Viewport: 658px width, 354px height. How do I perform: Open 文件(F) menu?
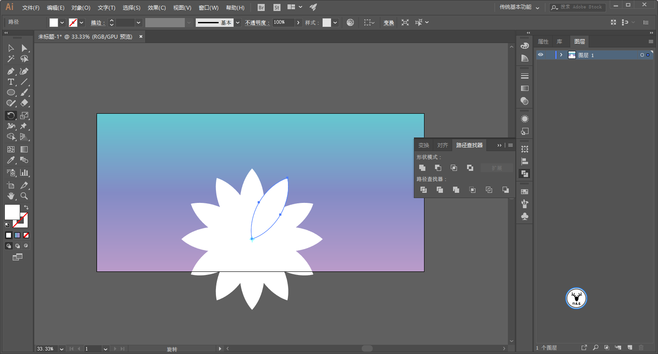coord(31,7)
